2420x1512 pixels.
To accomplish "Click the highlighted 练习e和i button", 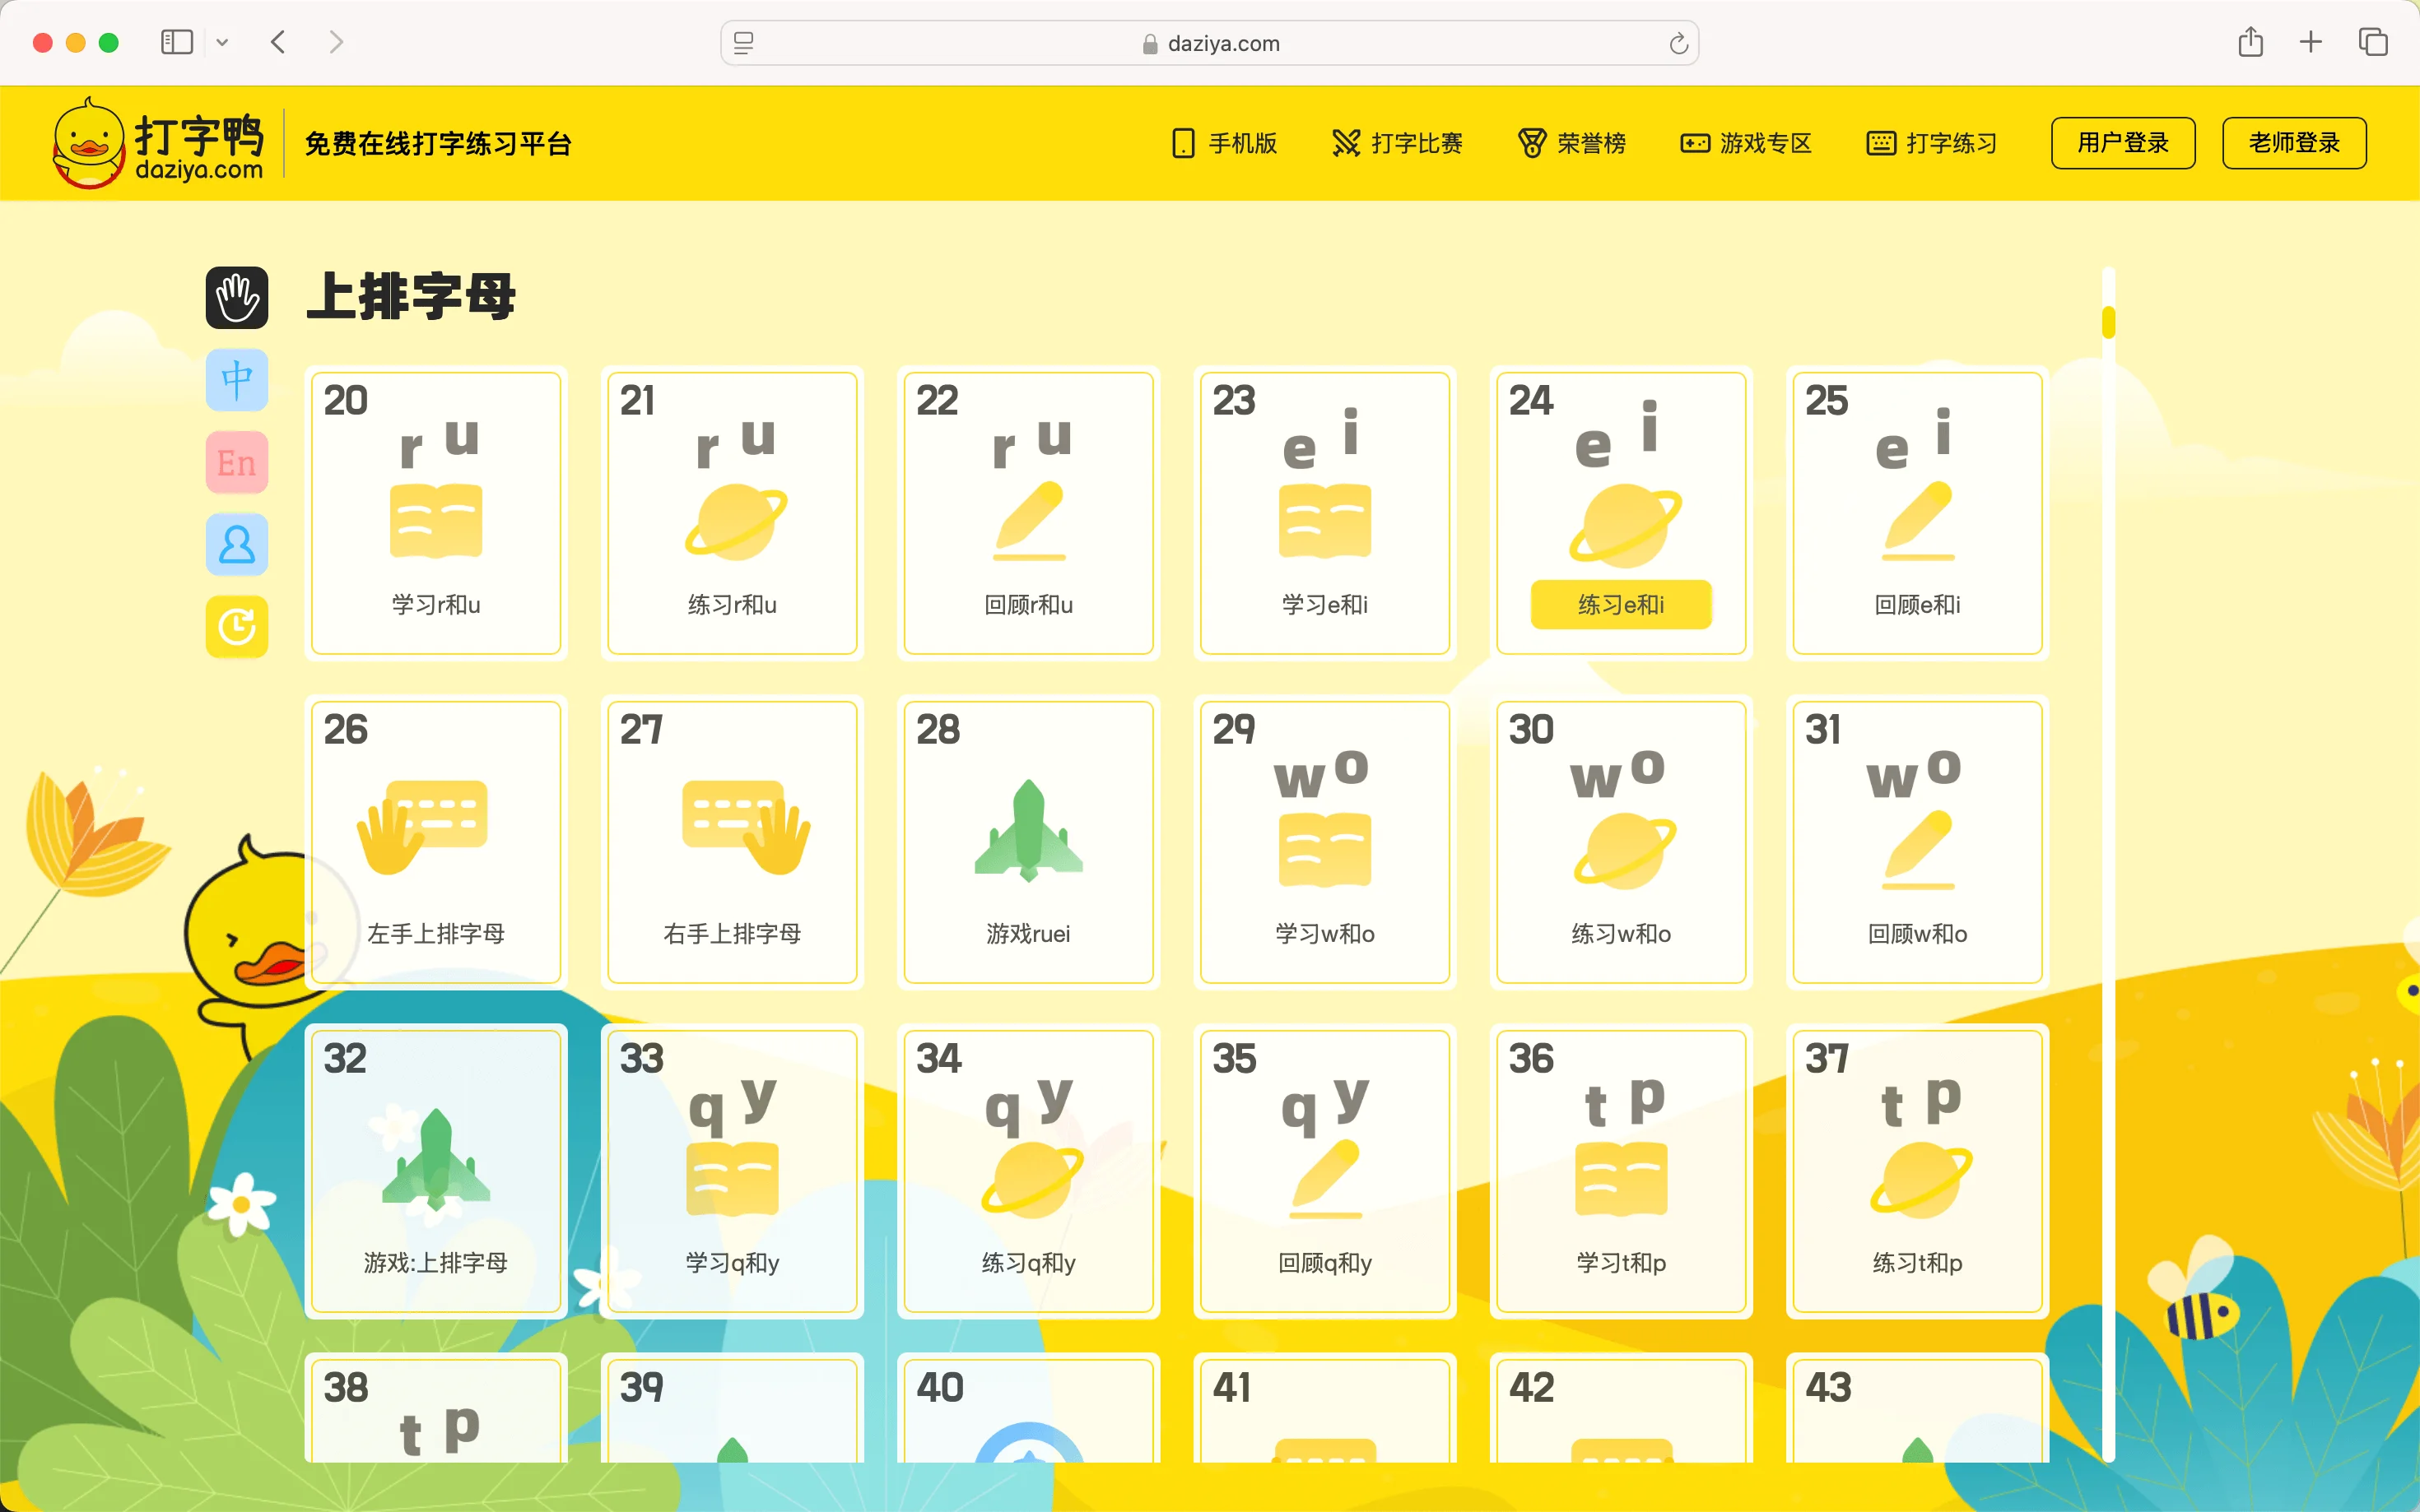I will pos(1620,604).
